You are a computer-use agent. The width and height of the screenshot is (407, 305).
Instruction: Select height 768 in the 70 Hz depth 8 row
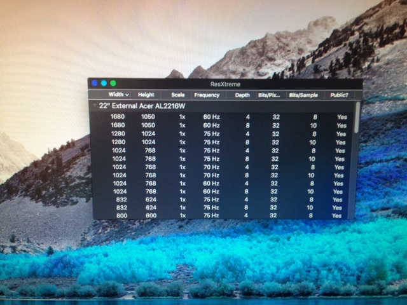pos(151,175)
